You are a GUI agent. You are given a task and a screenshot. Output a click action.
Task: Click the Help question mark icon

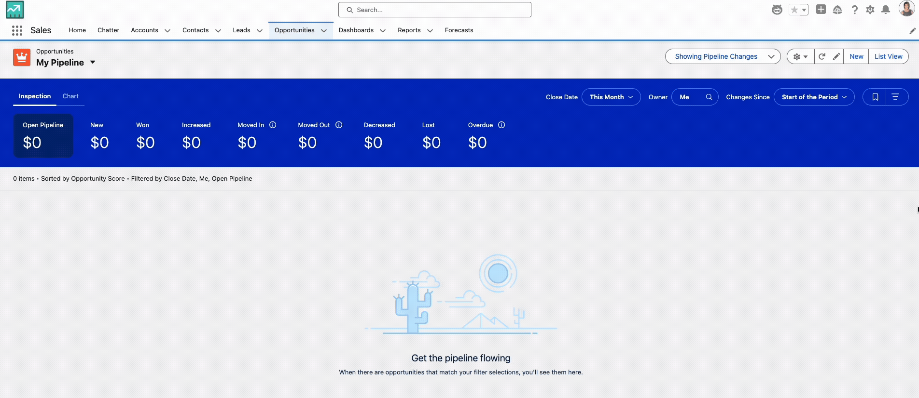854,10
